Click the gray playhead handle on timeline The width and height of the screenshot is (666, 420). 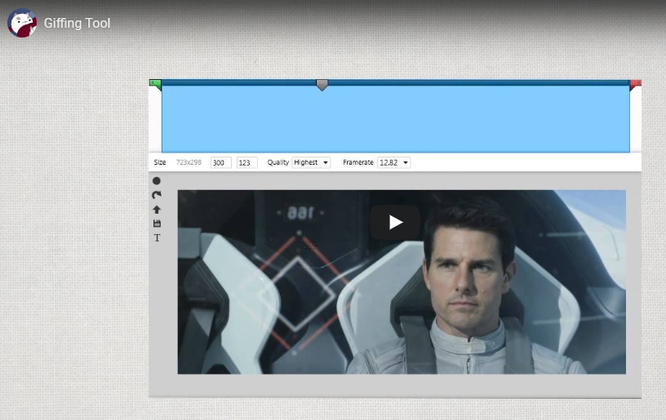[322, 85]
